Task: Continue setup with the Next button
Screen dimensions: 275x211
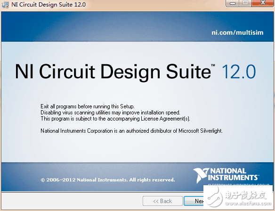Action: [194, 201]
